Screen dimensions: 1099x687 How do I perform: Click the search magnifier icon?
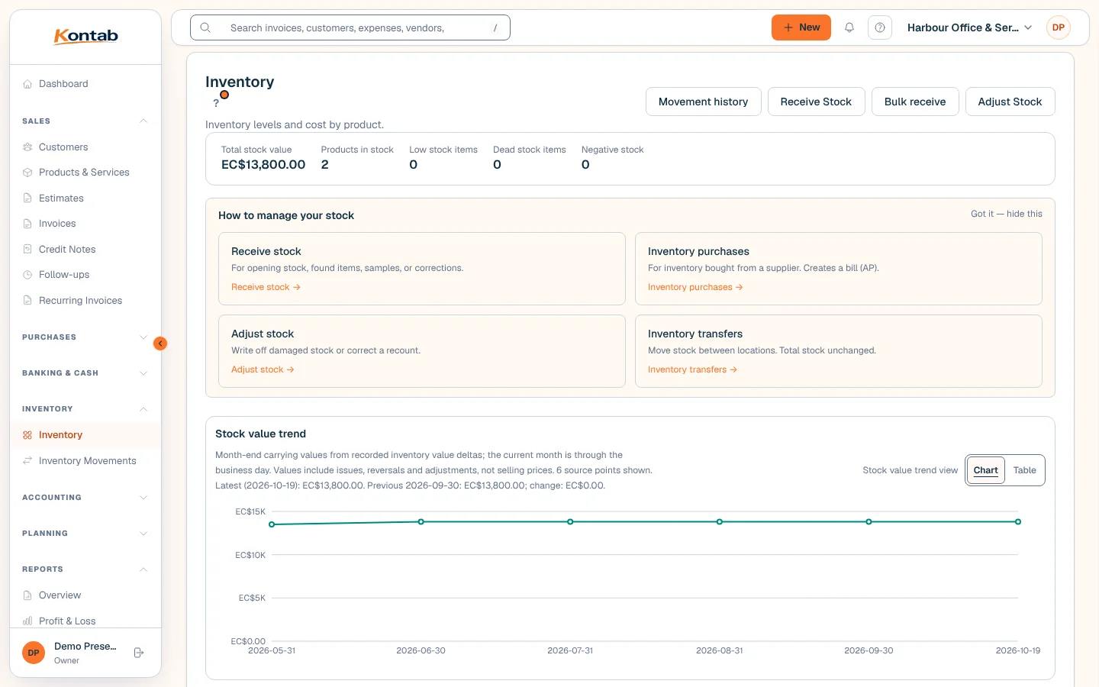[x=205, y=27]
